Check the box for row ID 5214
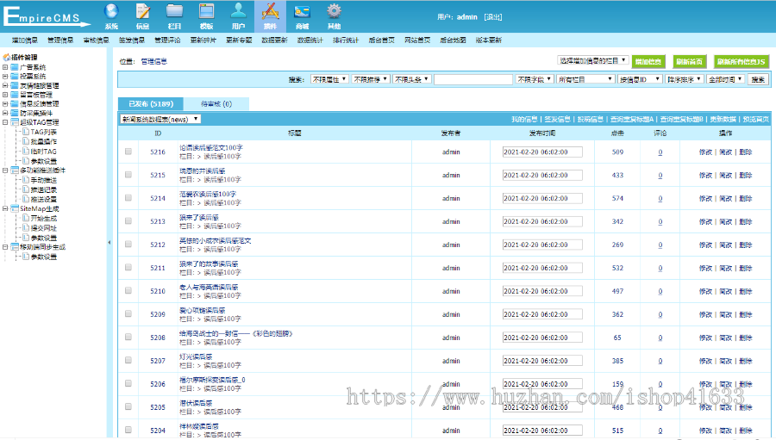The height and width of the screenshot is (440, 776). [128, 198]
